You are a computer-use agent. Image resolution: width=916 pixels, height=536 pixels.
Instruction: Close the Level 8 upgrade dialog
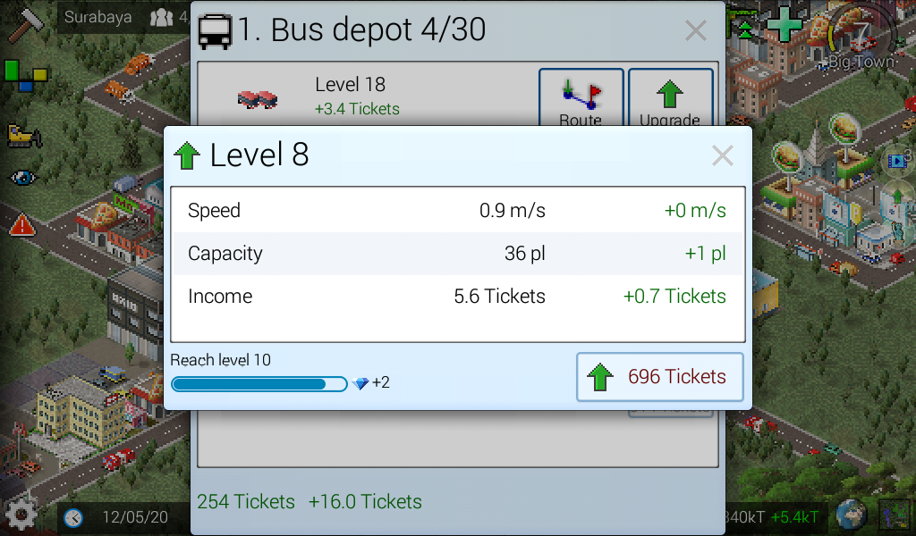[723, 155]
